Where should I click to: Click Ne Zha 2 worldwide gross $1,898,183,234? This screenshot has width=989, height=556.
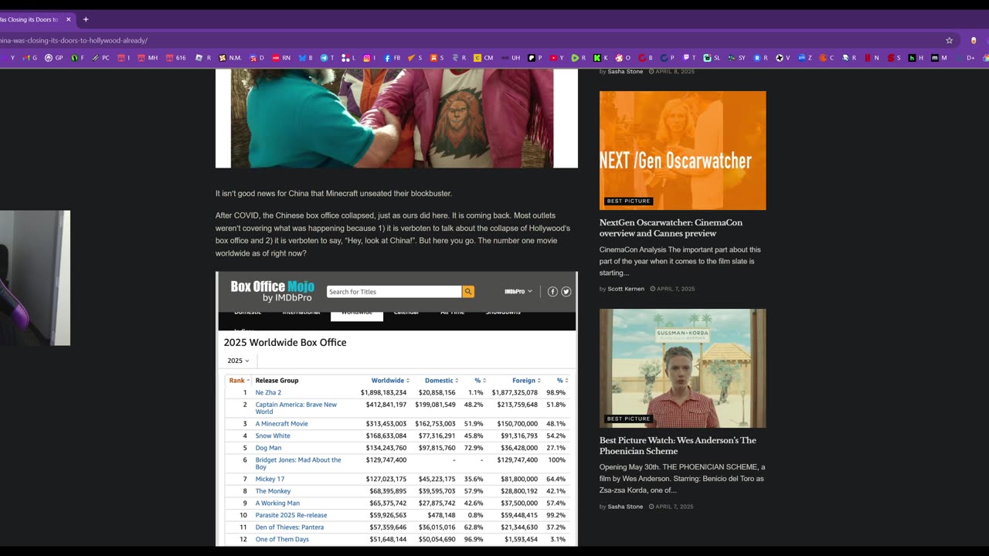point(383,393)
